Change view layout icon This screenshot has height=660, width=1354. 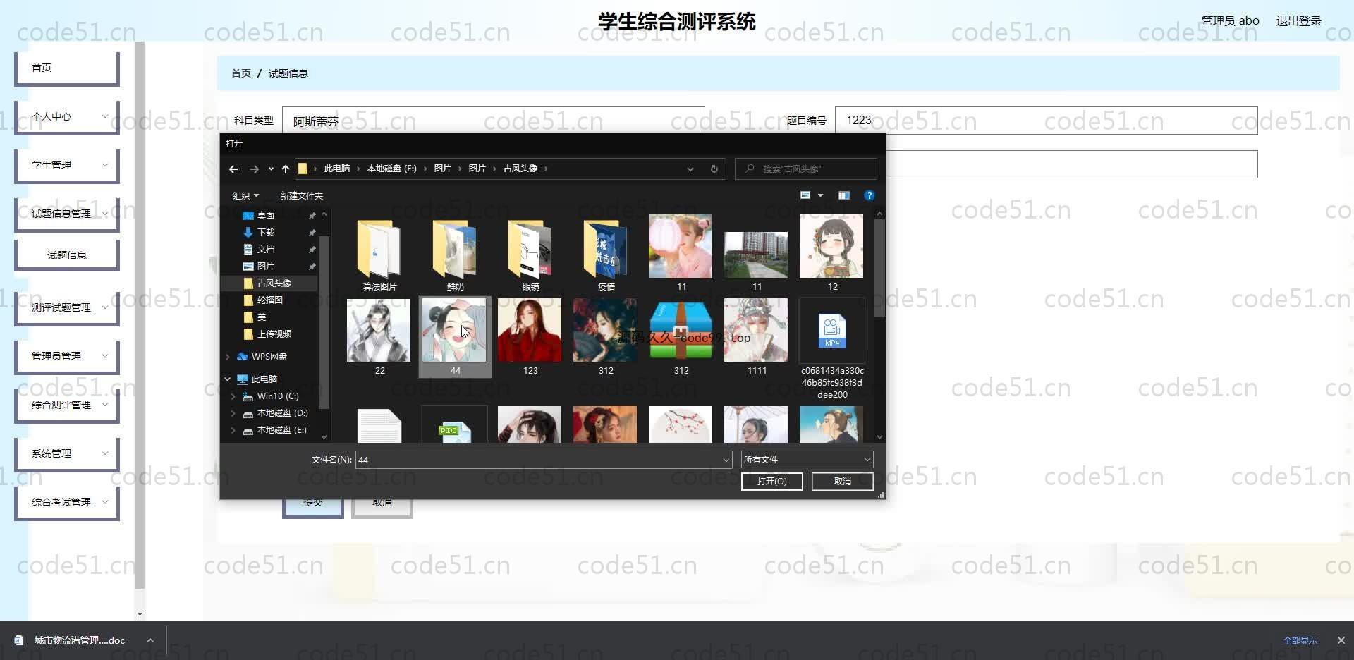[x=805, y=195]
